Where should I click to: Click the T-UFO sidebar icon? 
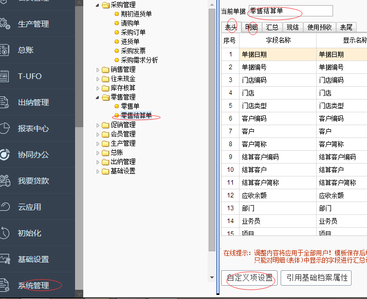(5, 76)
